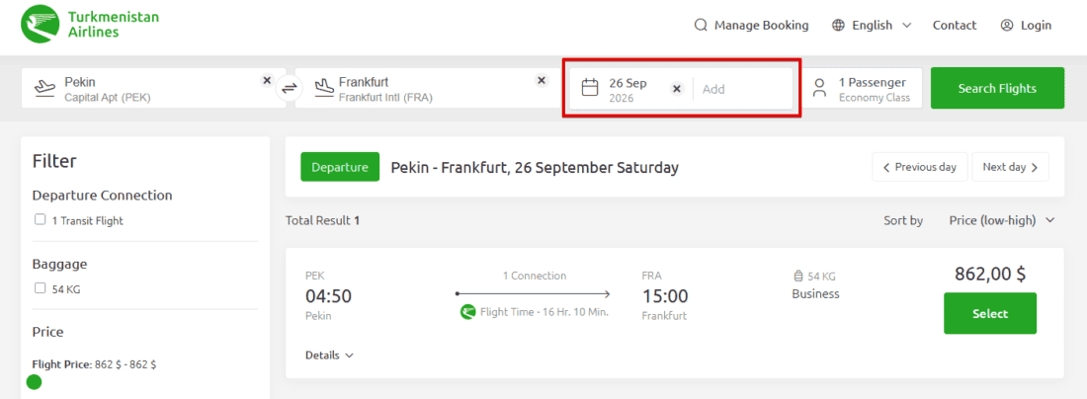Click the Turkmenistan Airlines logo

[x=89, y=24]
